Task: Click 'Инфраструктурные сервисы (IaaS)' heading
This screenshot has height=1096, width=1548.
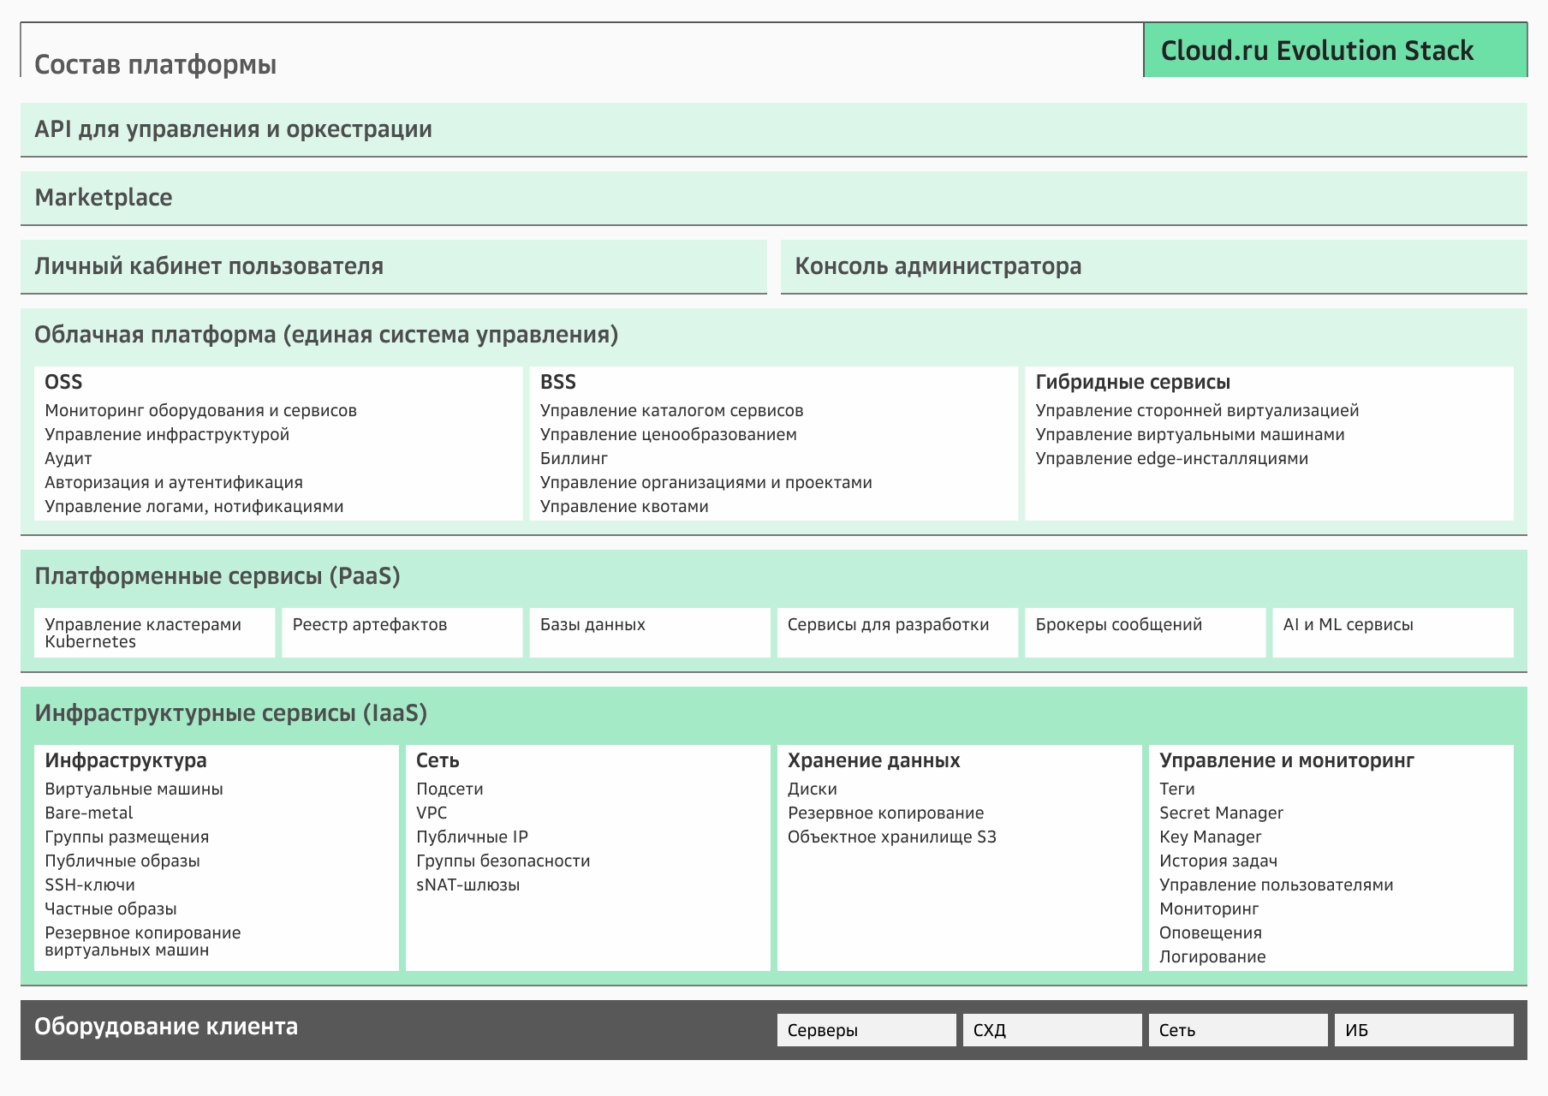Action: click(231, 713)
